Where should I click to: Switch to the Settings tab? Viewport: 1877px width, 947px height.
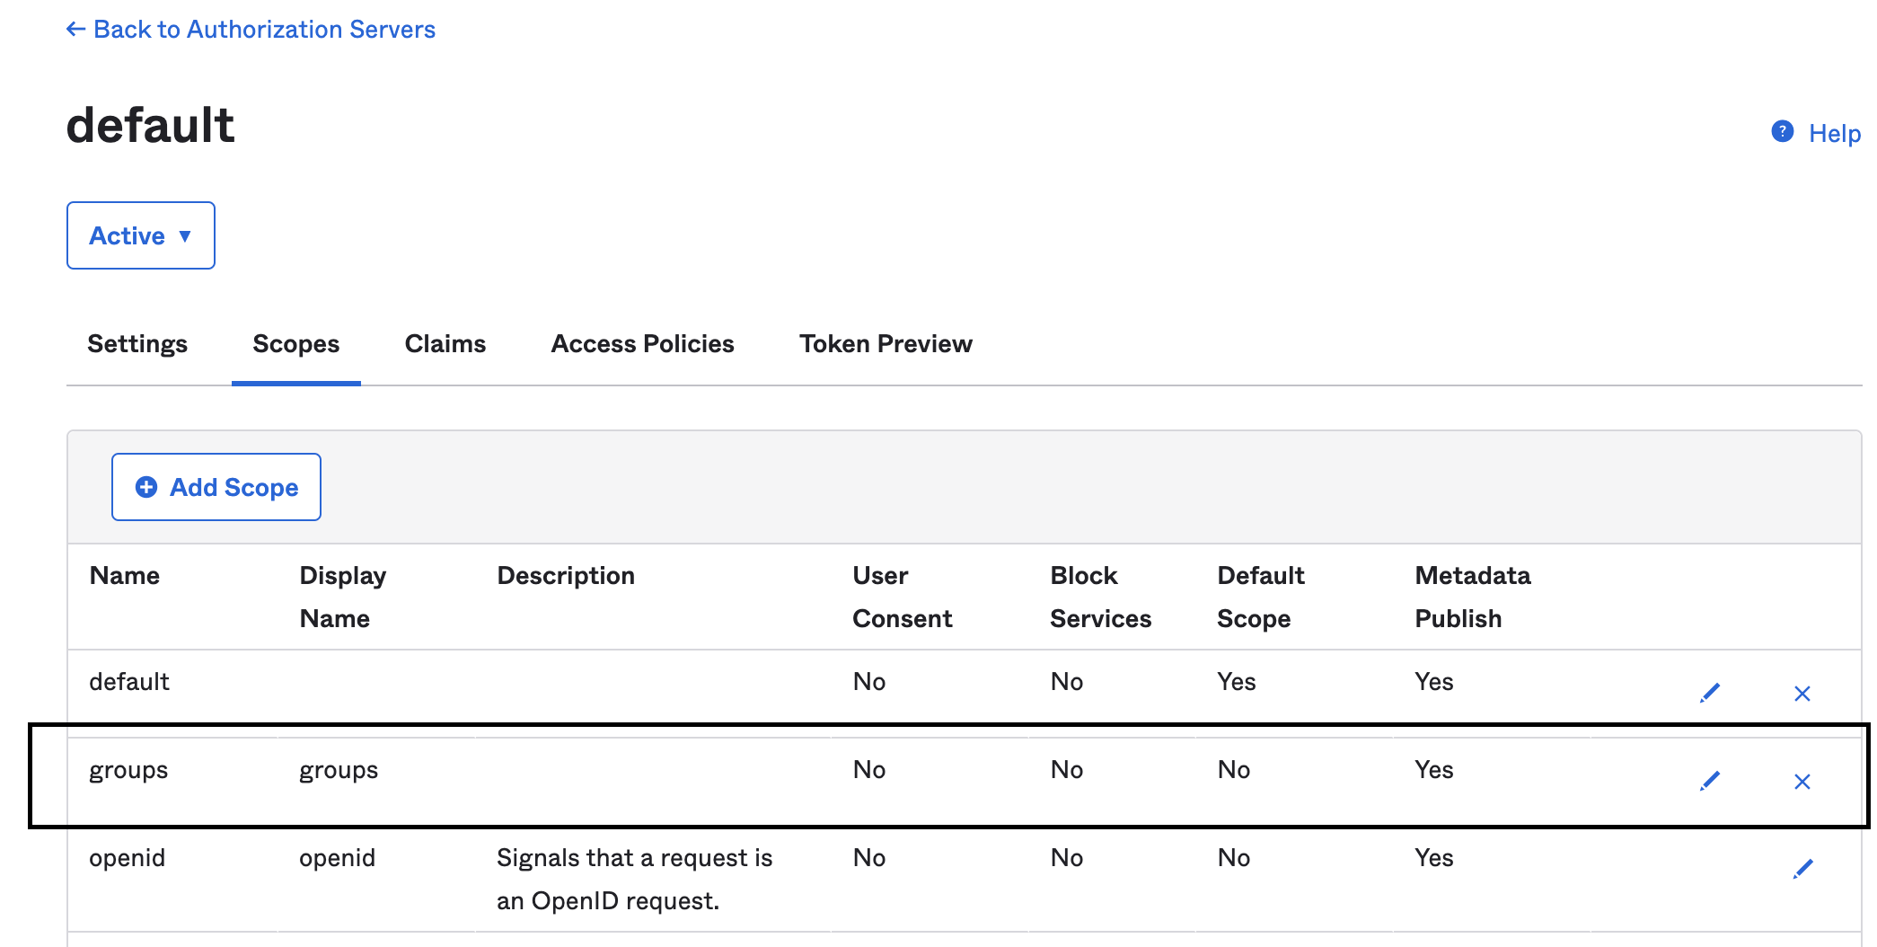coord(137,344)
